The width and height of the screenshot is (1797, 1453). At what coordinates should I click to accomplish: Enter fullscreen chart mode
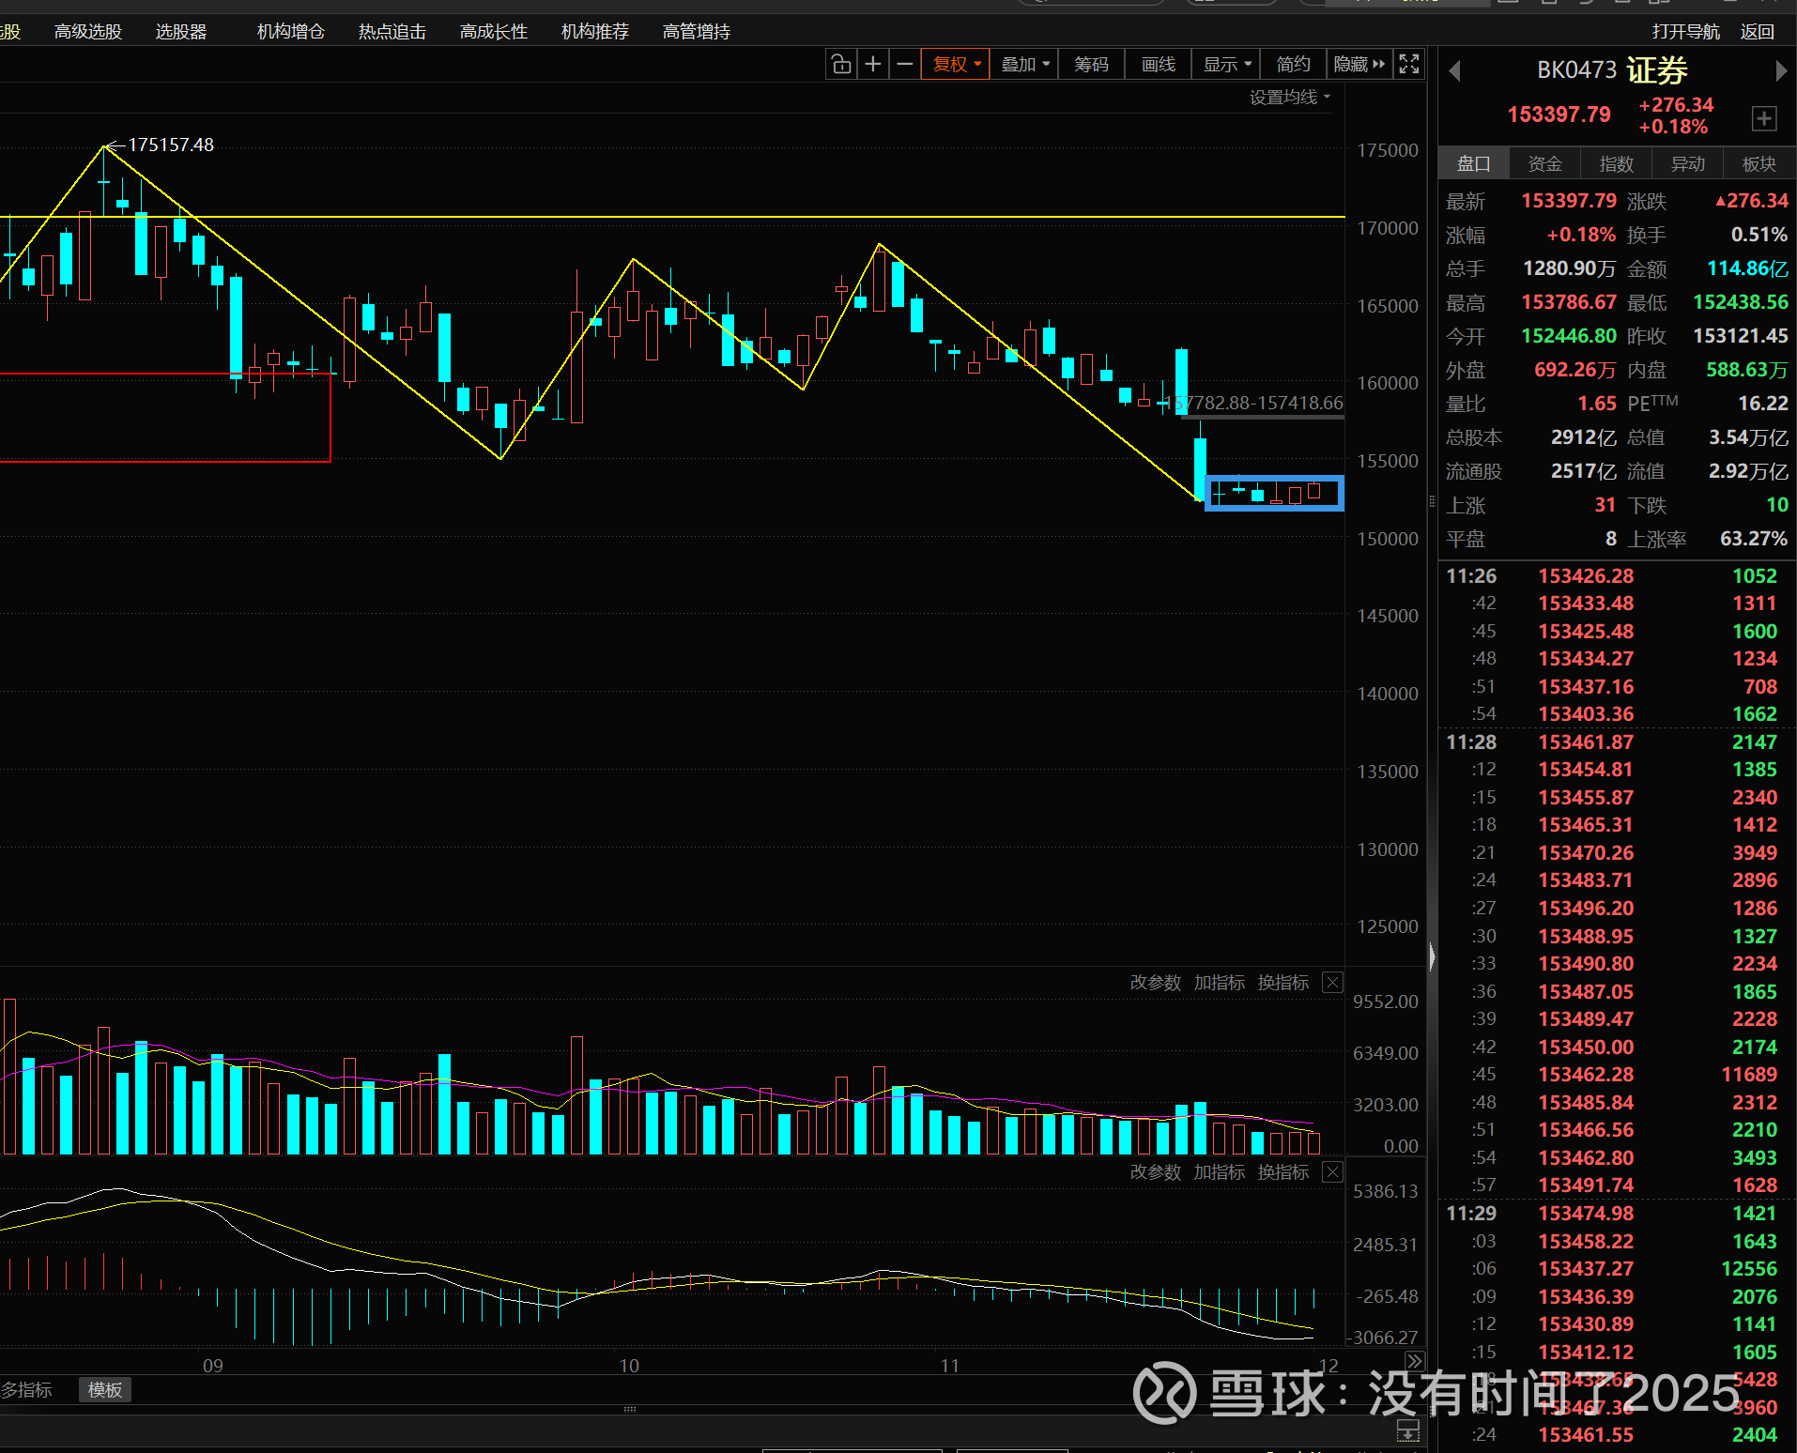1409,64
